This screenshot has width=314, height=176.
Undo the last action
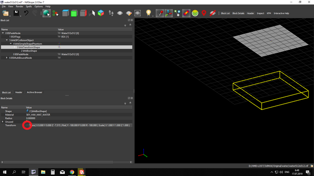point(26,13)
